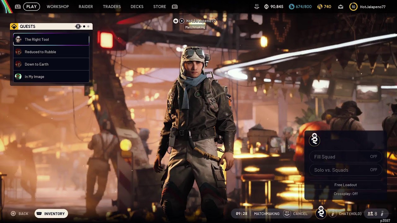The image size is (397, 223).
Task: Click the plus invite icon beside player name
Action: click(x=182, y=21)
